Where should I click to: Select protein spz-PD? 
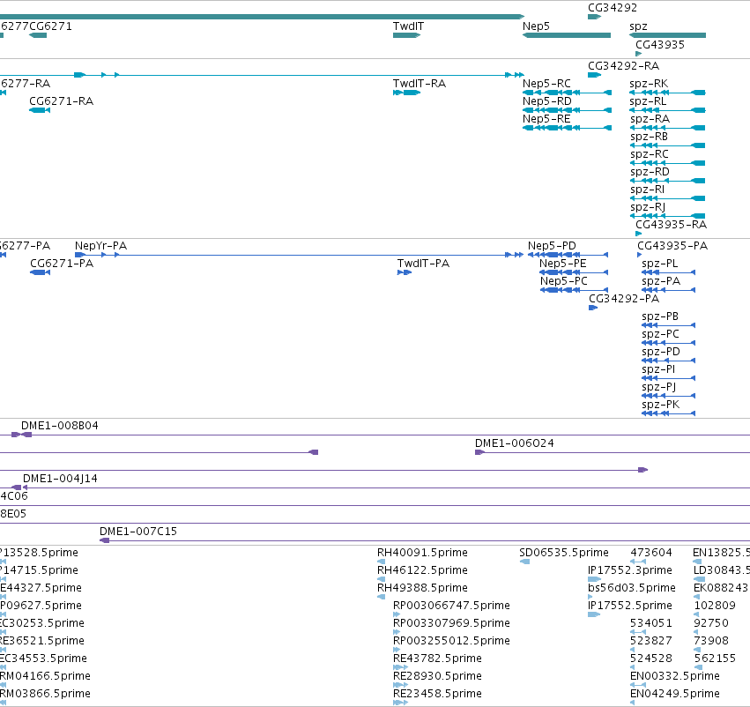(668, 361)
